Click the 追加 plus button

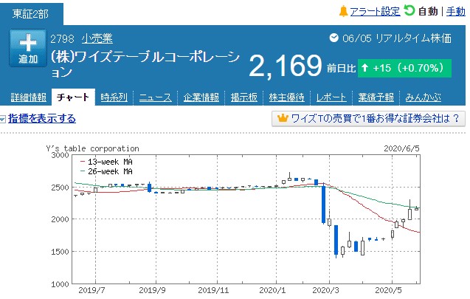[x=28, y=48]
